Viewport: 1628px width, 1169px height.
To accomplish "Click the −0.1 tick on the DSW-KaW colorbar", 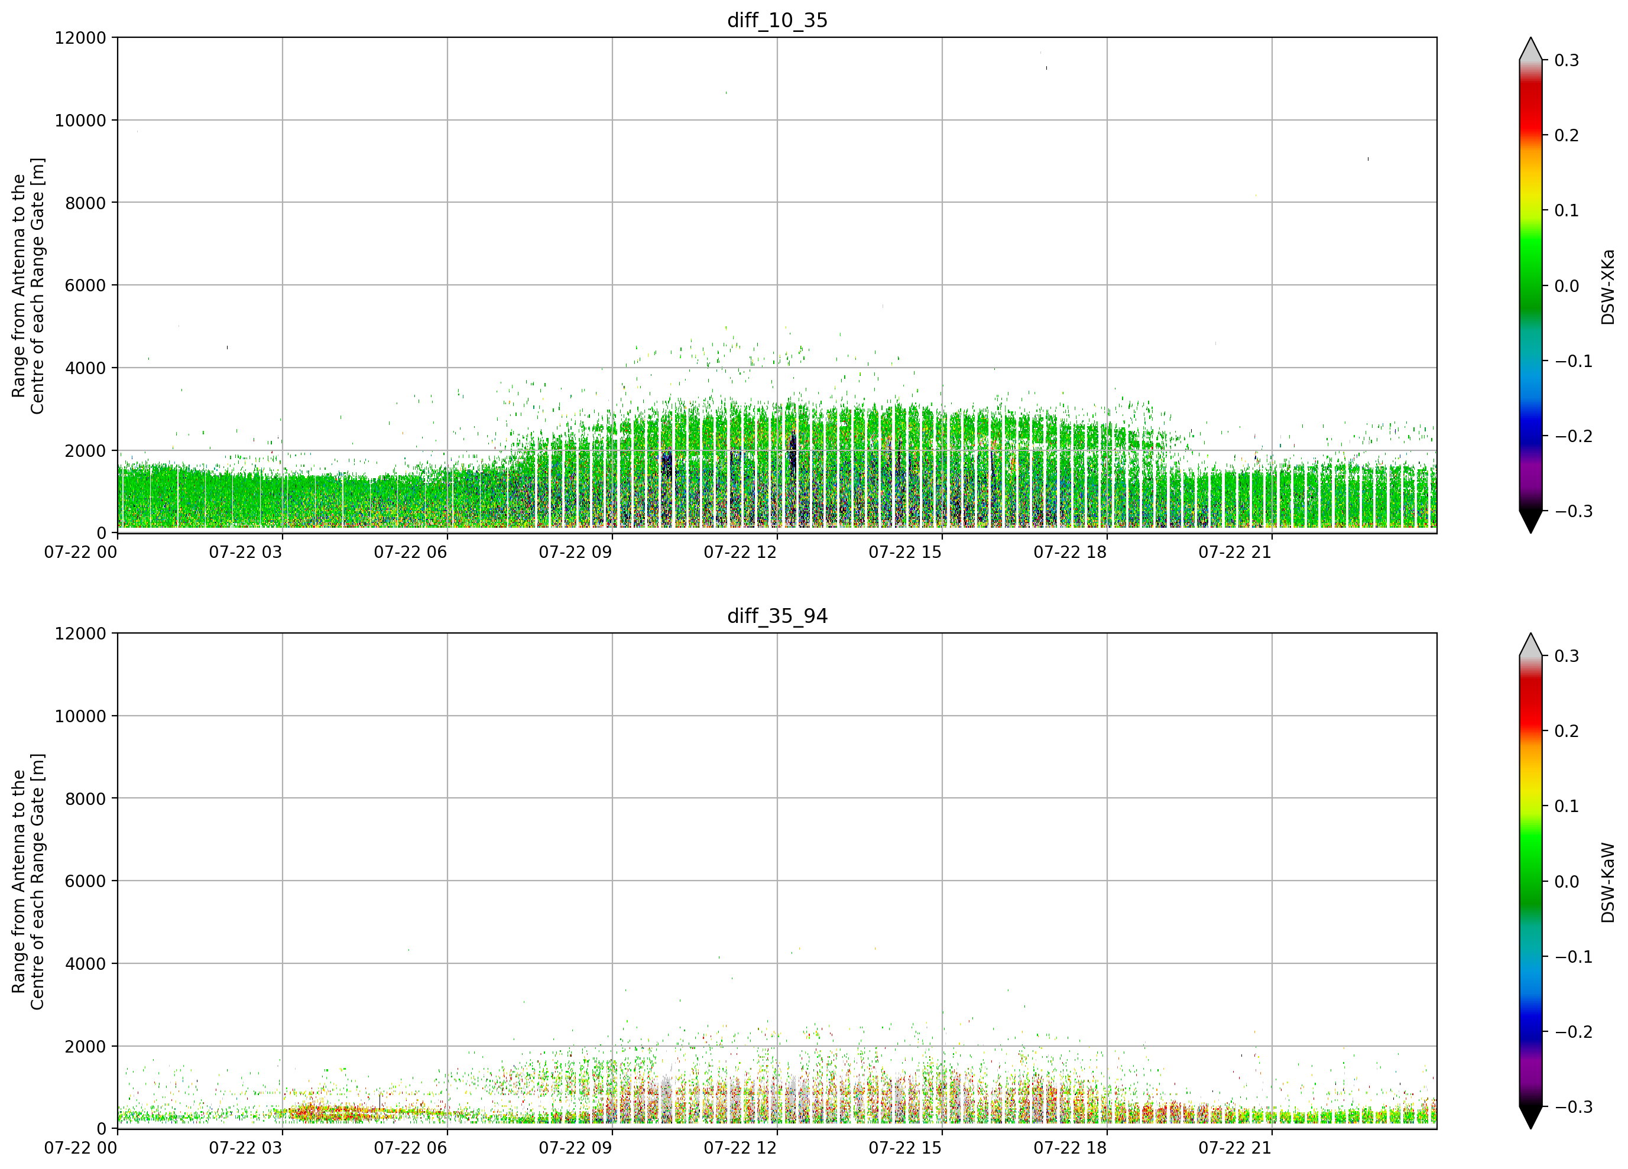I will 1574,957.
